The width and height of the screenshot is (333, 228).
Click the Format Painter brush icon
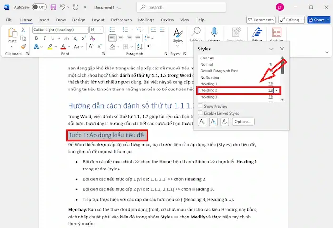point(23,46)
